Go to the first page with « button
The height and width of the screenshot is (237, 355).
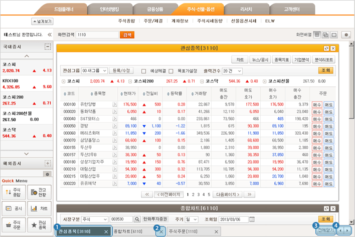pyautogui.click(x=147, y=194)
